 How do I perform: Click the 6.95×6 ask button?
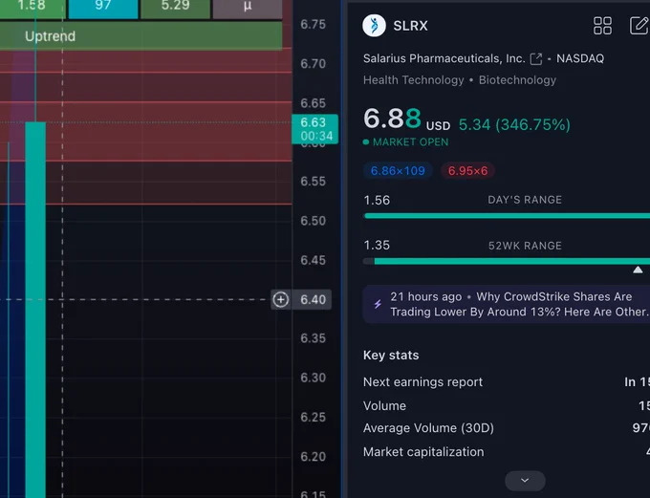click(467, 171)
